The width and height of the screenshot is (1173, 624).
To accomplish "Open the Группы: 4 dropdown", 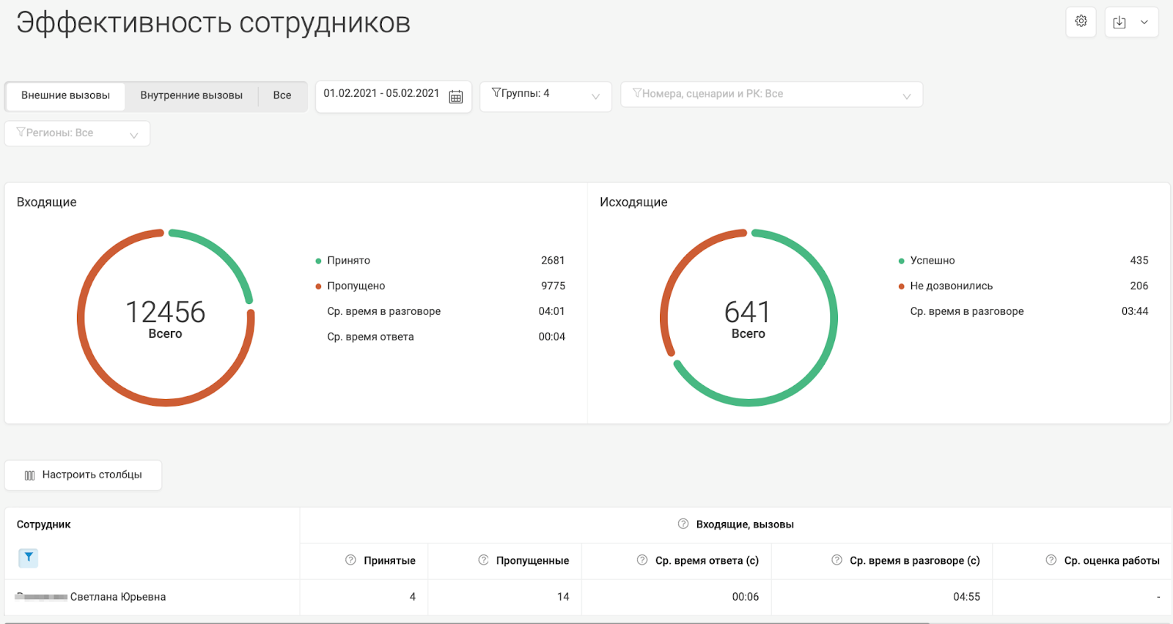I will pos(545,95).
